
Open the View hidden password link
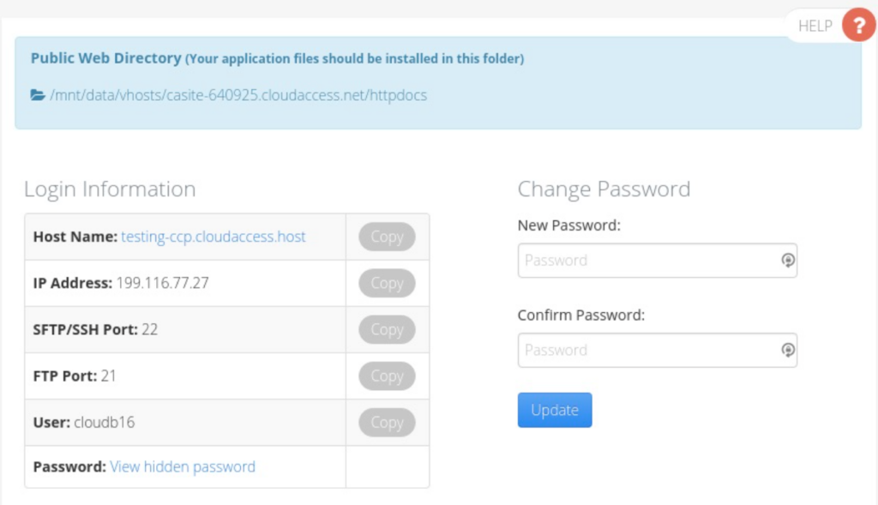(x=182, y=466)
